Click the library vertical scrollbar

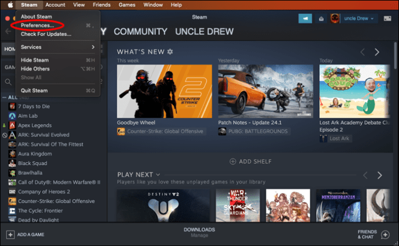395,55
